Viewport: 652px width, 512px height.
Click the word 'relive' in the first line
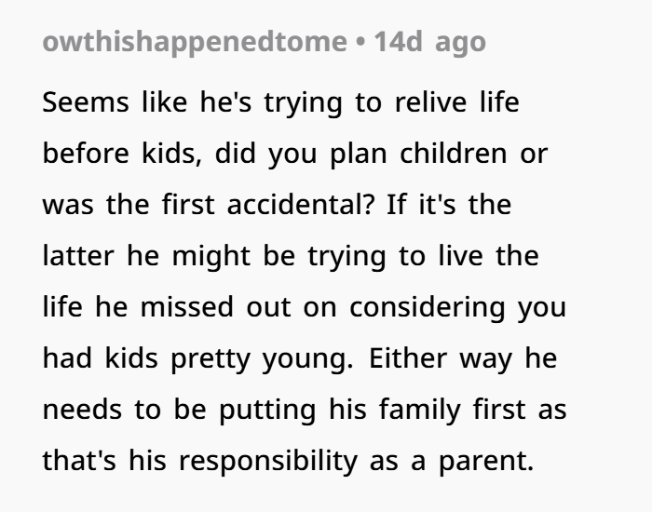click(x=430, y=102)
